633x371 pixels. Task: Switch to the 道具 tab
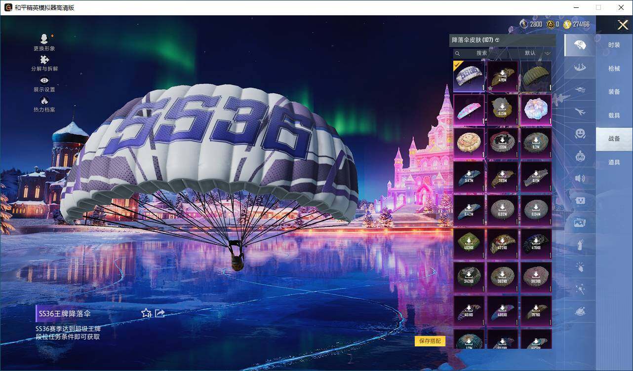click(614, 162)
